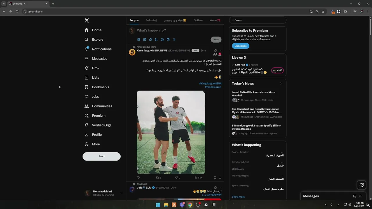372x209 pixels.
Task: Click the large white Post button
Action: [101, 156]
